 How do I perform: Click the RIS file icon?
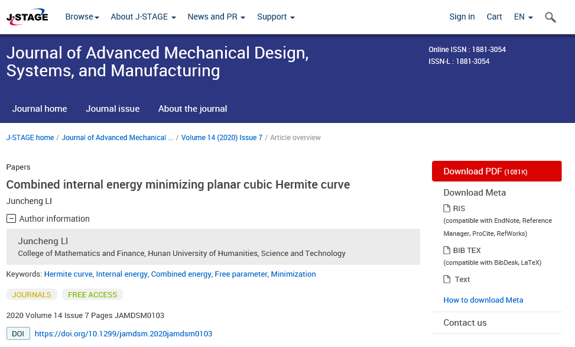coord(447,208)
